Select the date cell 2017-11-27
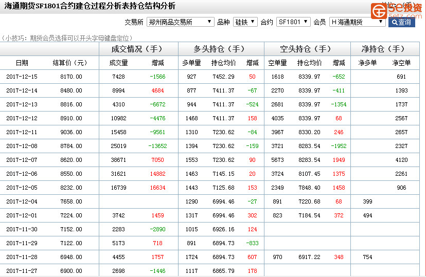Screen dimensions: 426x277 pyautogui.click(x=22, y=271)
